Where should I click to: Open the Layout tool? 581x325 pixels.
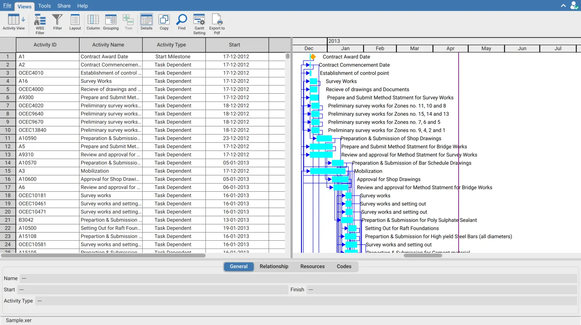coord(75,23)
